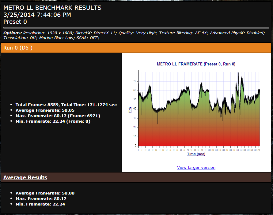Click the 'Run 0 (D6 )' orange header
This screenshot has width=273, height=215.
[136, 48]
